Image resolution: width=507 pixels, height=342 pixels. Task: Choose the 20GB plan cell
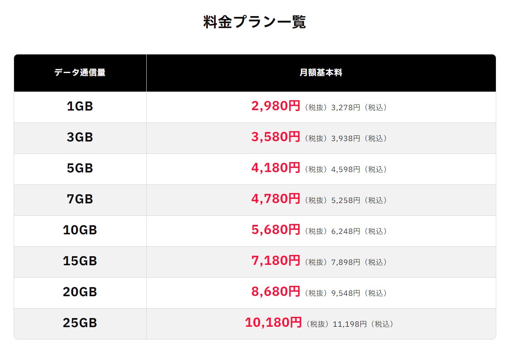tap(80, 292)
